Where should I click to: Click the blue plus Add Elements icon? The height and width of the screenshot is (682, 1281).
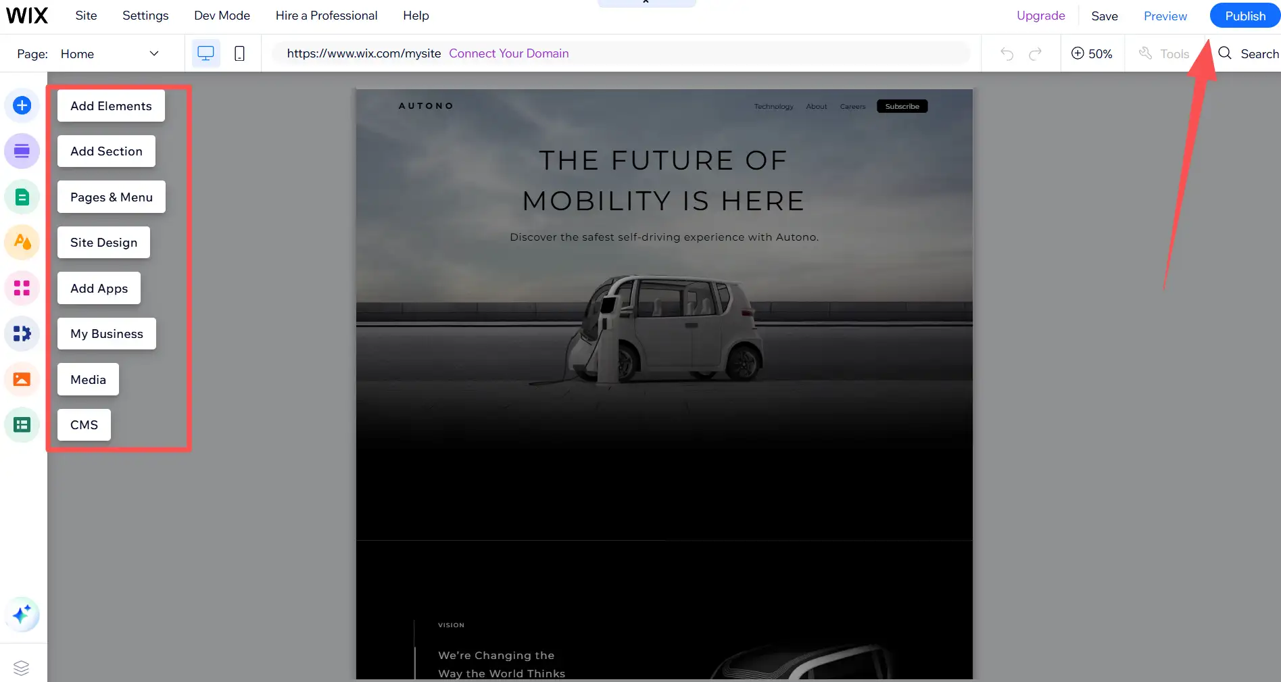click(22, 105)
